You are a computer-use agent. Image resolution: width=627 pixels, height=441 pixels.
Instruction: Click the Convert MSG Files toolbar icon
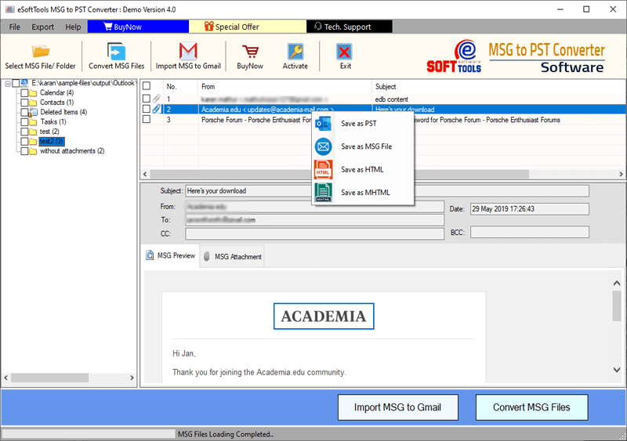[x=116, y=51]
